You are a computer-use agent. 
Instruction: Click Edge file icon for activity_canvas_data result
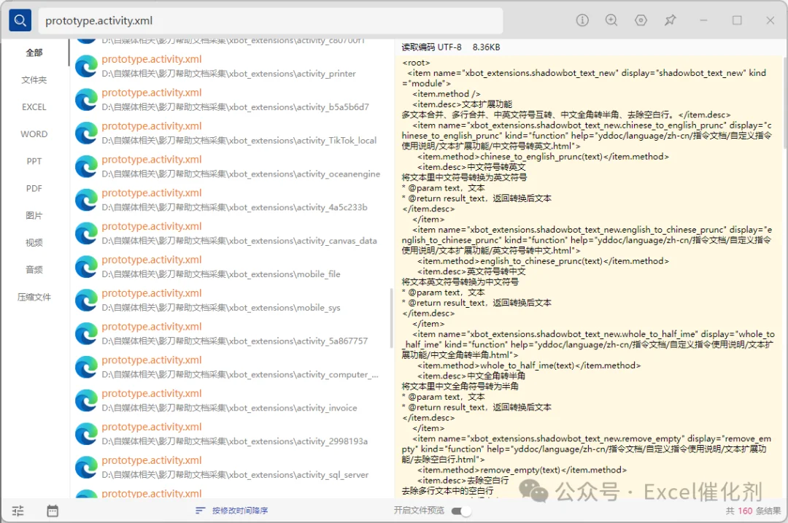point(86,233)
